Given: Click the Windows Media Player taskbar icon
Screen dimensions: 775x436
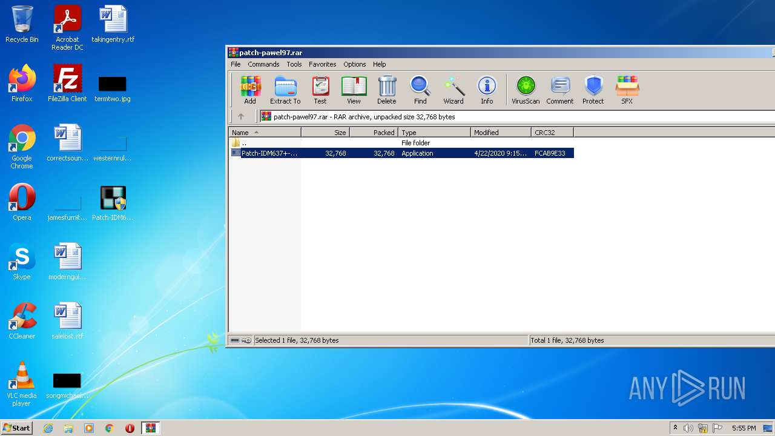Looking at the screenshot, I should (89, 428).
